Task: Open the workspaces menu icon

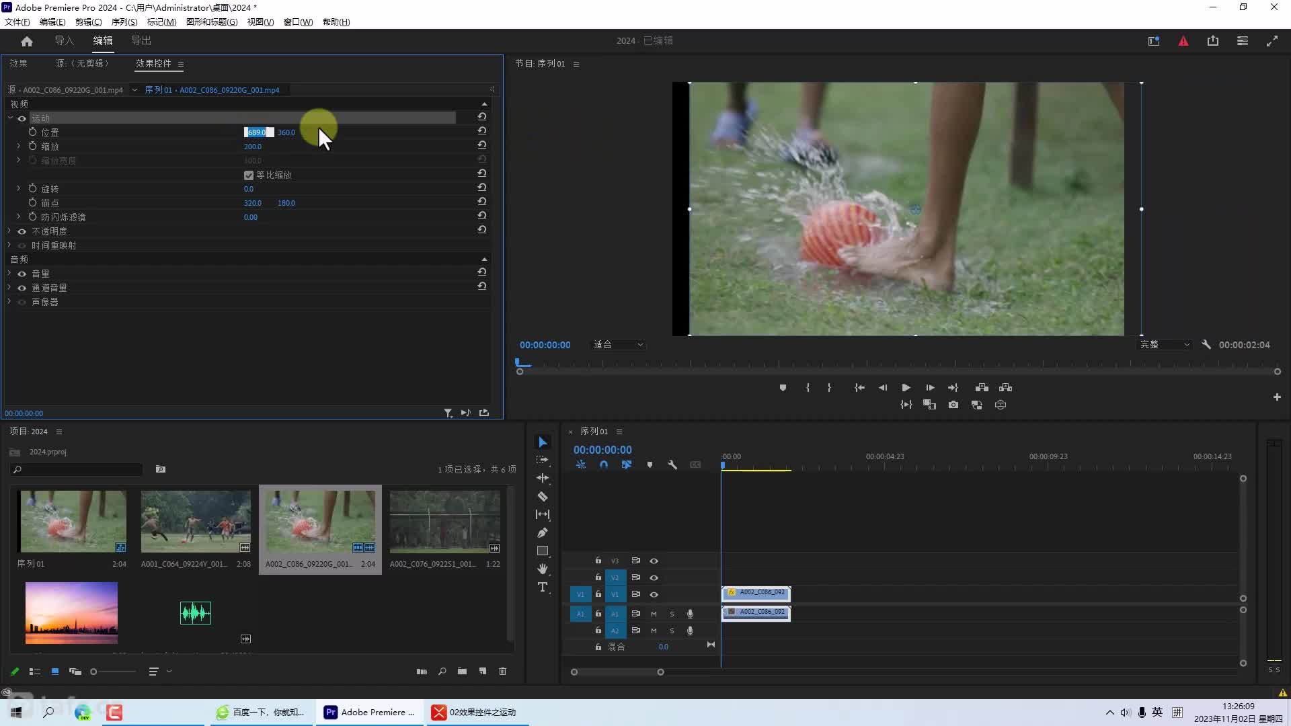Action: [1243, 41]
